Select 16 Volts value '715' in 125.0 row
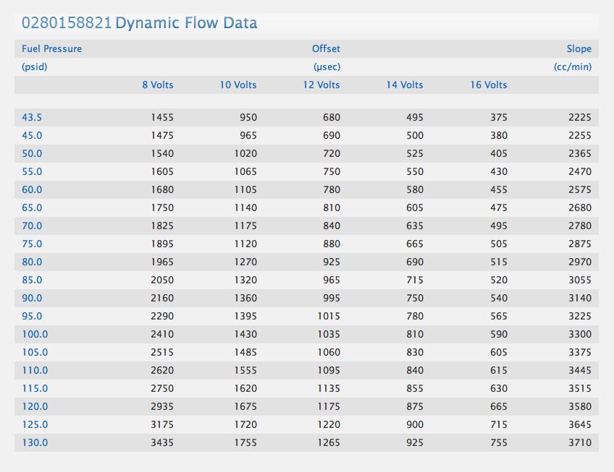The image size is (614, 472). (x=499, y=424)
